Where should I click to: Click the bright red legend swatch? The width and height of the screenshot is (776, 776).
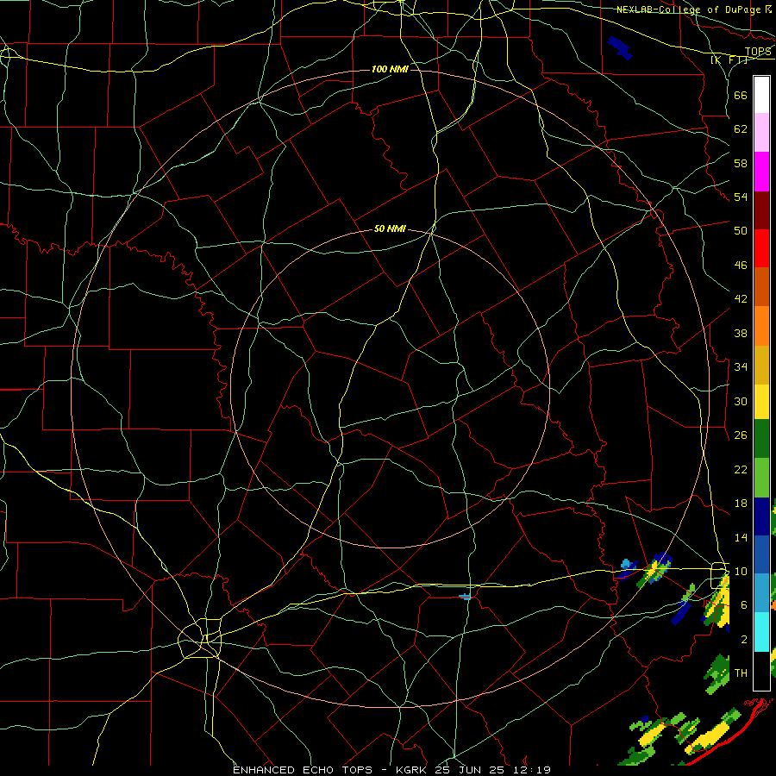[x=761, y=248]
